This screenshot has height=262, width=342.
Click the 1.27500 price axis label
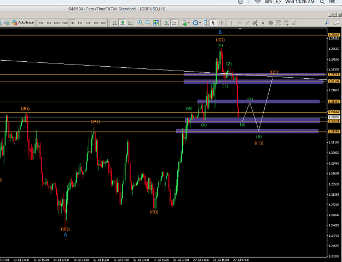coord(334,59)
